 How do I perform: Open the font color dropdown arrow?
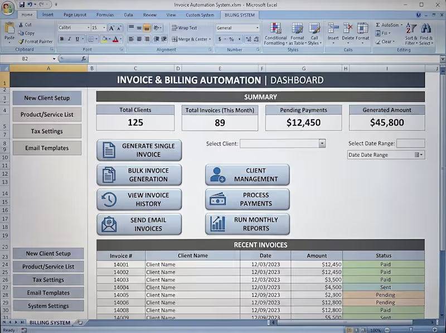121,39
